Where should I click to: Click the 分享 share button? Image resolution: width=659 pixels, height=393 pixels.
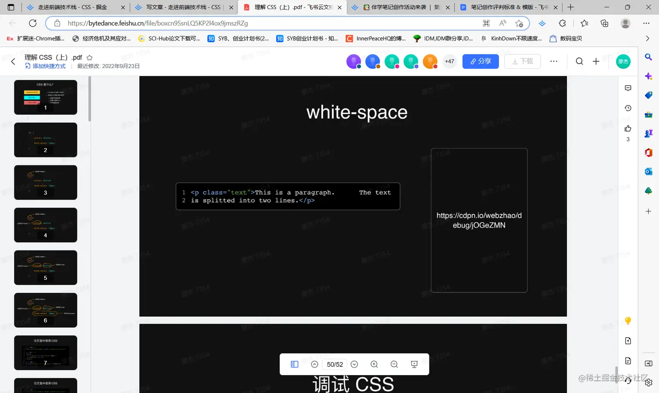tap(480, 61)
